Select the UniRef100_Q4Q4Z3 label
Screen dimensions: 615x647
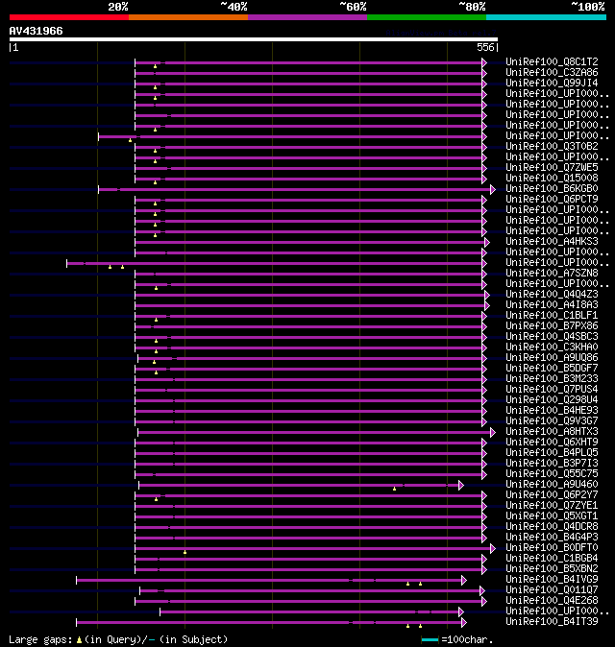click(552, 294)
